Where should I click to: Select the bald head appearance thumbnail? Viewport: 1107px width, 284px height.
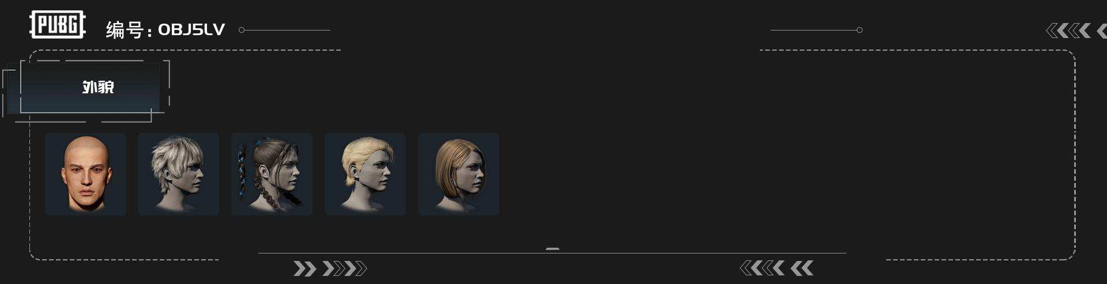[x=85, y=174]
